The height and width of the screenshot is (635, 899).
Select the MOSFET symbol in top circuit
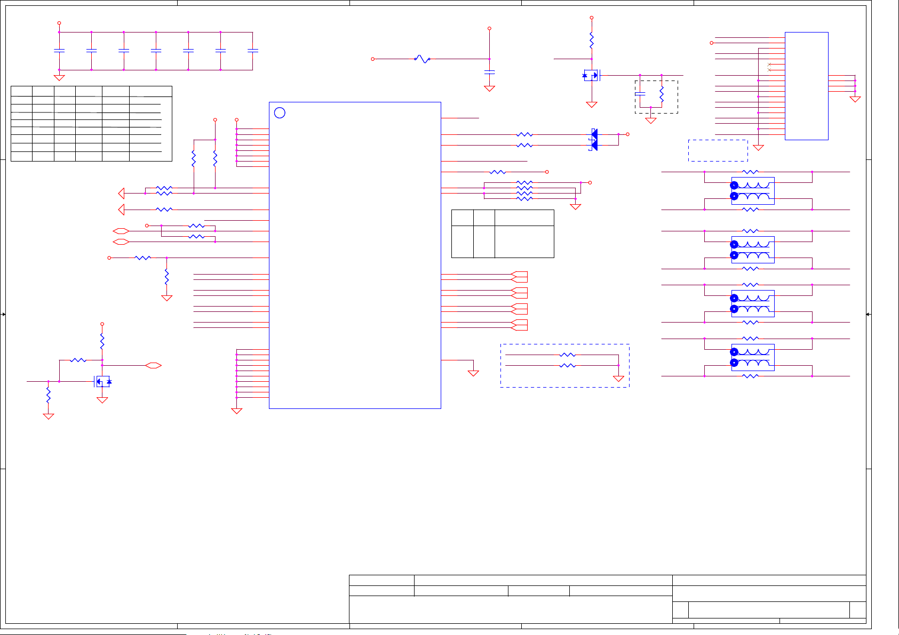[592, 76]
